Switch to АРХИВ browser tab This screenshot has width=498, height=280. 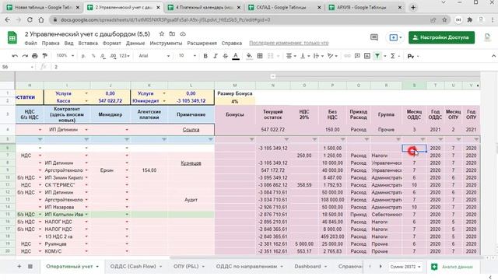(364, 7)
